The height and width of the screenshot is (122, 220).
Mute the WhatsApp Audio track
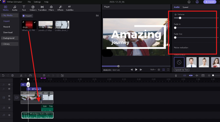click(9, 115)
